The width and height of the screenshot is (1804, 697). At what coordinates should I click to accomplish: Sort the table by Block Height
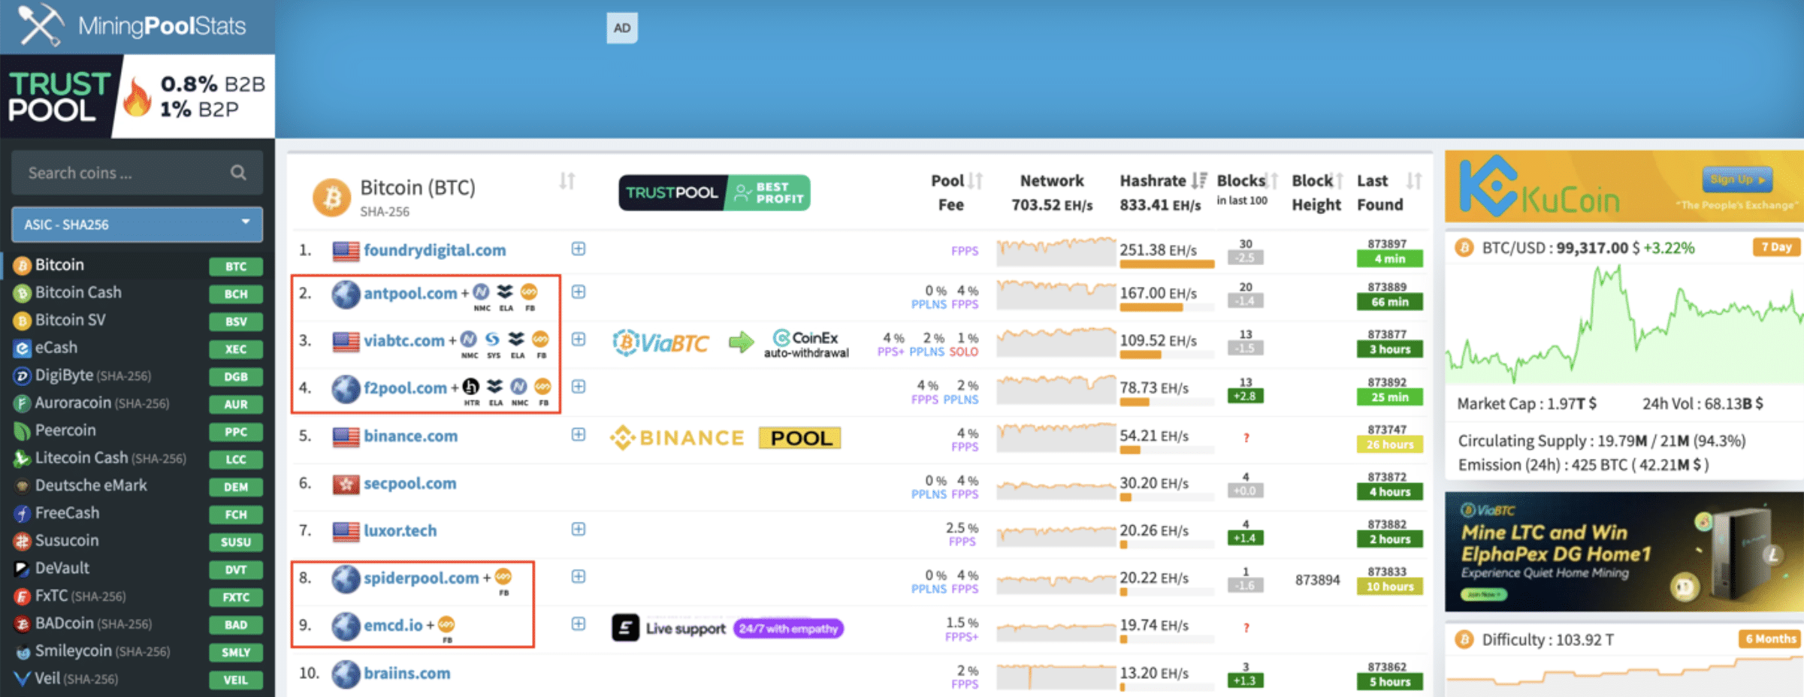(1338, 181)
